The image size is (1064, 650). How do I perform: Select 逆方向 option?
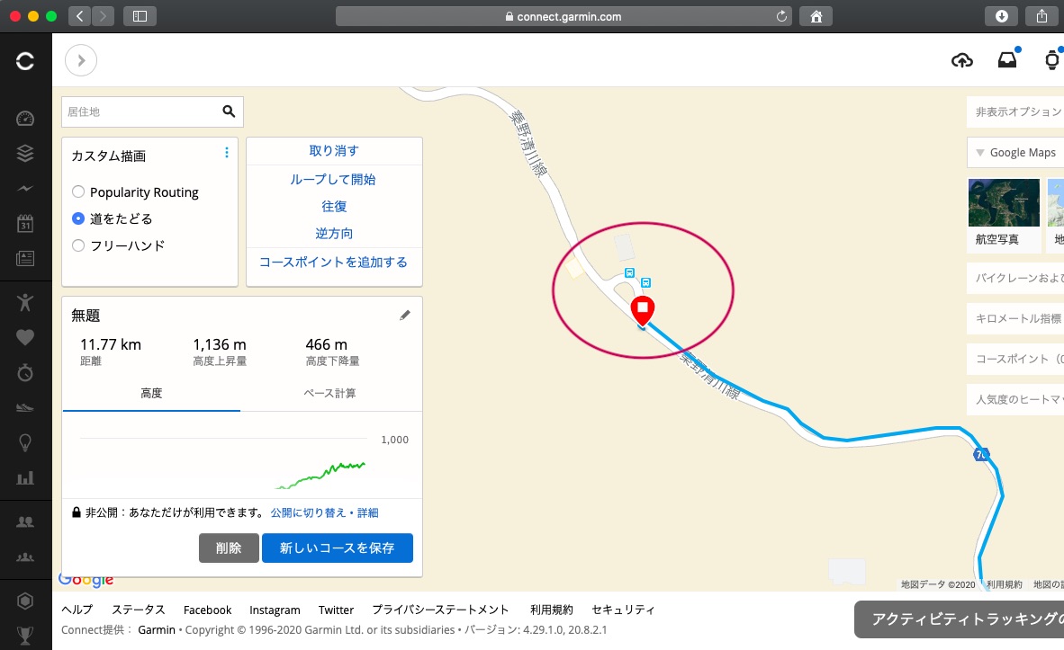point(334,233)
